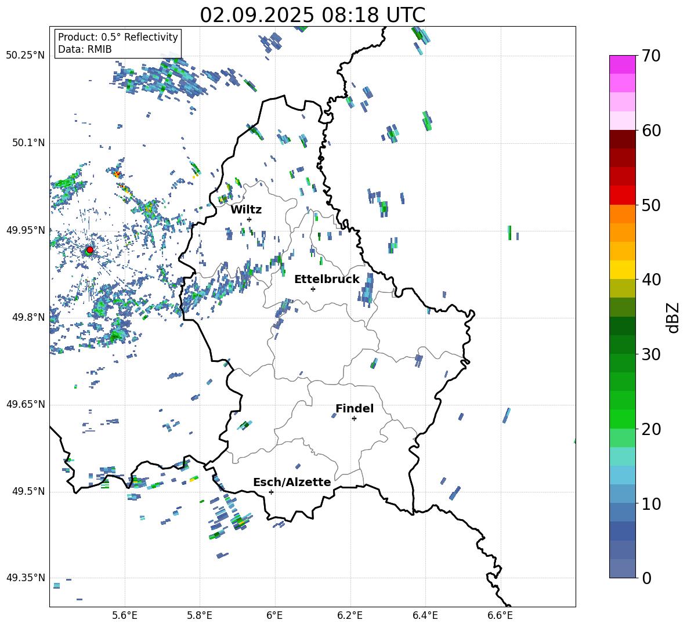The width and height of the screenshot is (687, 627).
Task: Click the dBZ colorbar axis label
Action: click(x=674, y=317)
